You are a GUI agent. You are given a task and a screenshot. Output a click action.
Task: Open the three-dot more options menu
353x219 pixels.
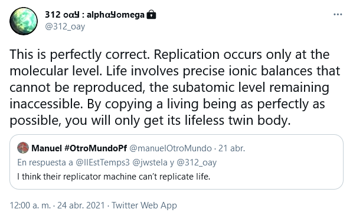(338, 15)
